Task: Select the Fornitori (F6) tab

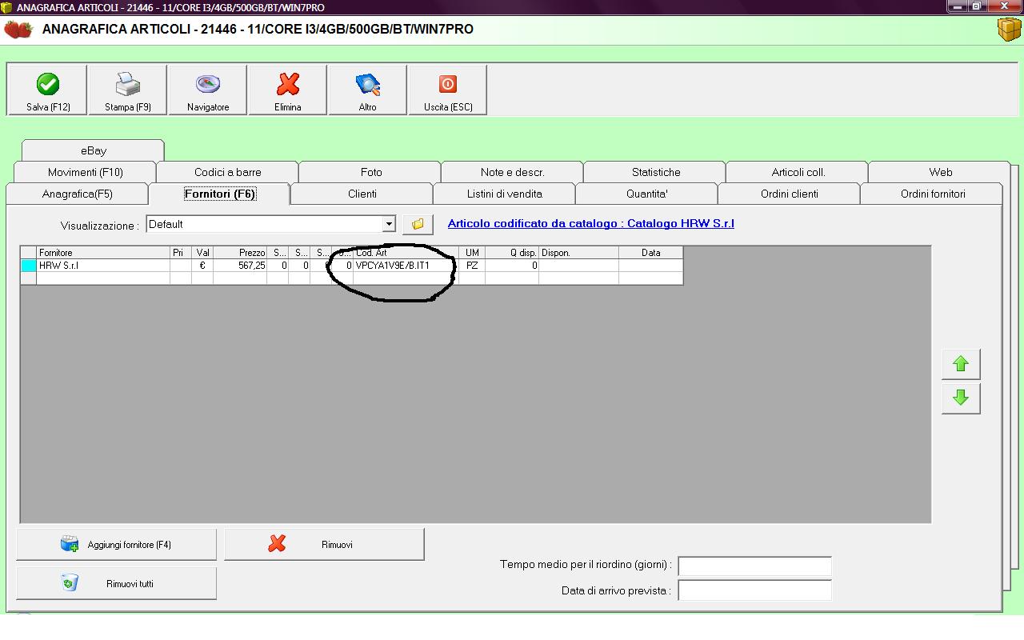Action: (220, 194)
